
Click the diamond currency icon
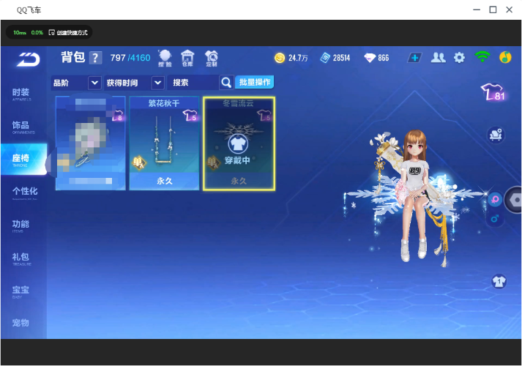point(370,58)
